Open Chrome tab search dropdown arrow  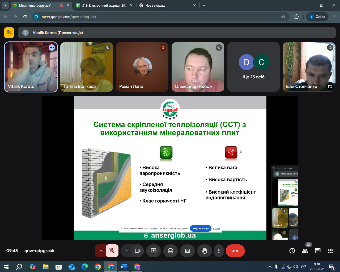point(5,5)
